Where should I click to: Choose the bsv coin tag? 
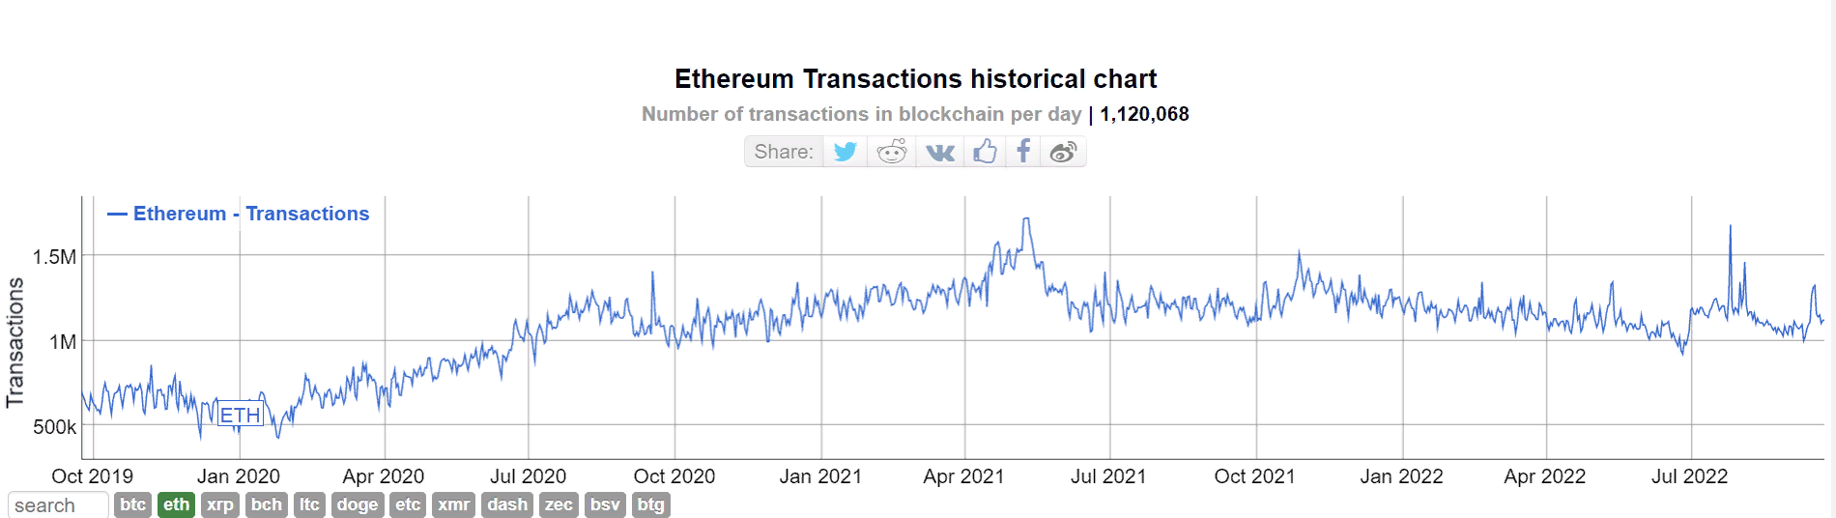[605, 504]
